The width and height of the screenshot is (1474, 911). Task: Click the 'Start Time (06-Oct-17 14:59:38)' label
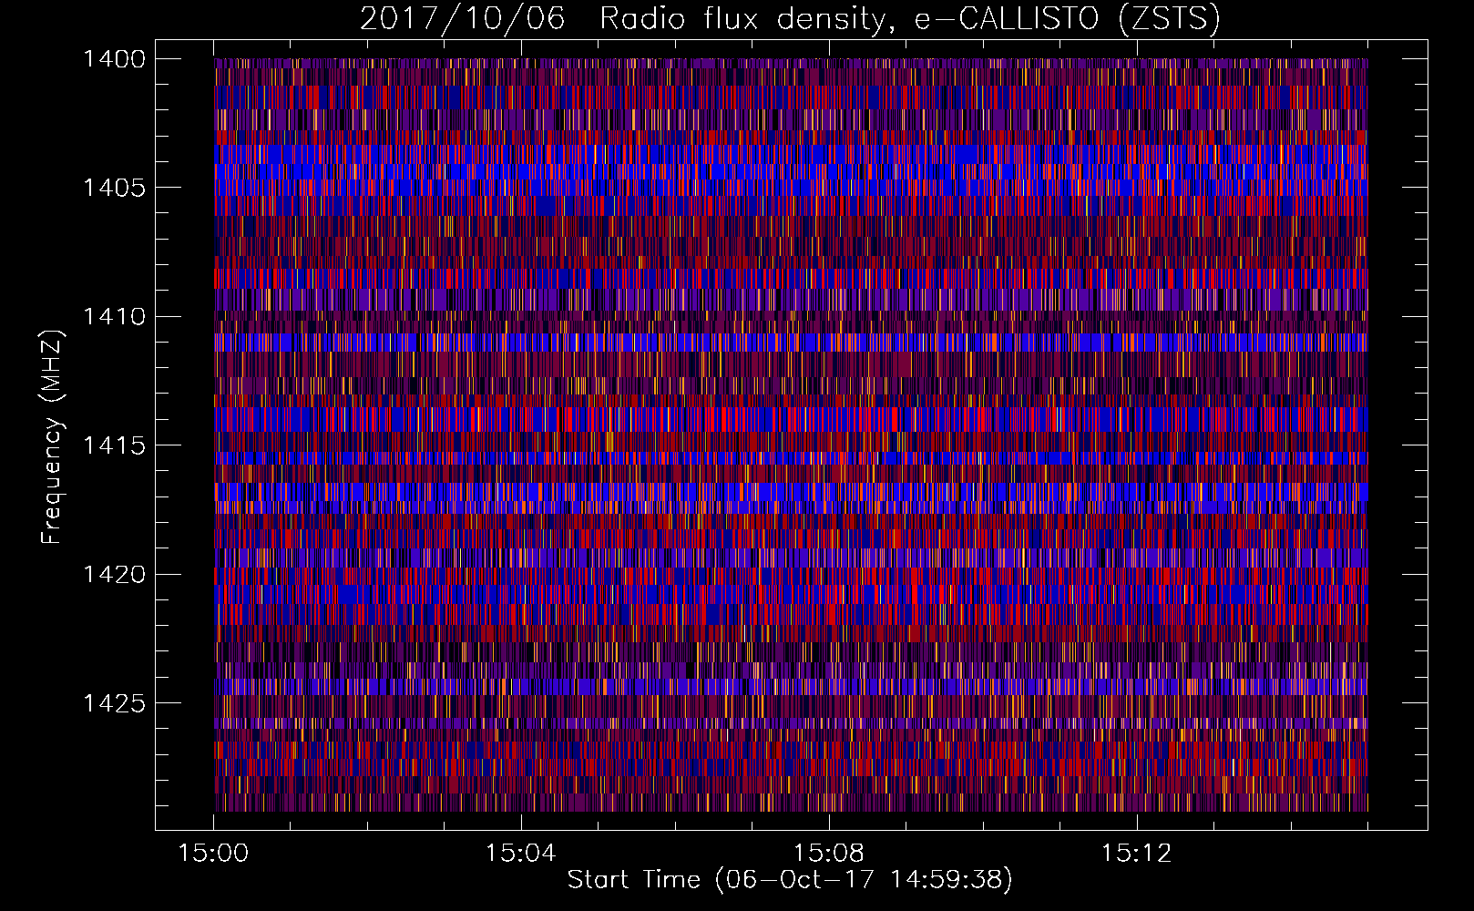[790, 880]
